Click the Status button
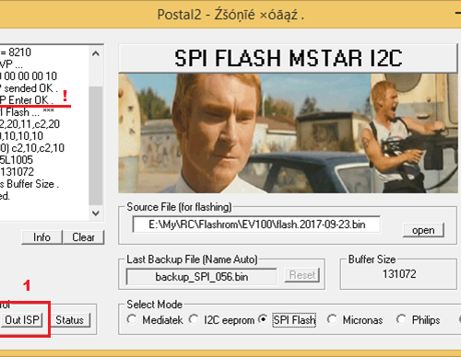The width and height of the screenshot is (461, 357). tap(70, 320)
